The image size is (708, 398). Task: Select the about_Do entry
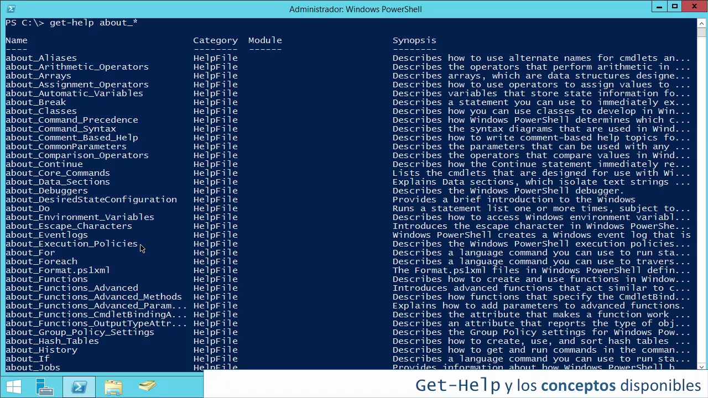tap(27, 208)
